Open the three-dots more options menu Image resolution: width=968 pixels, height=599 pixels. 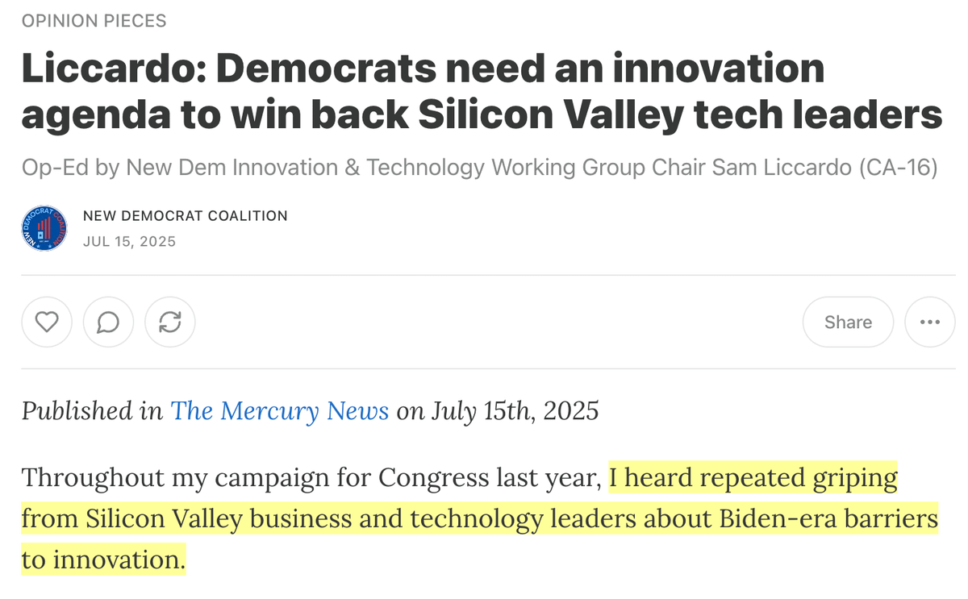click(x=929, y=322)
